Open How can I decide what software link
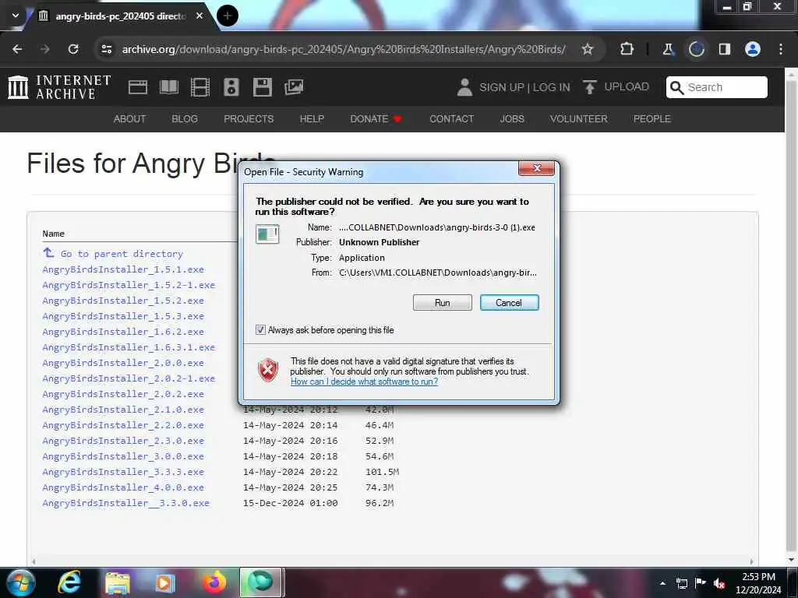The image size is (798, 598). [x=364, y=382]
